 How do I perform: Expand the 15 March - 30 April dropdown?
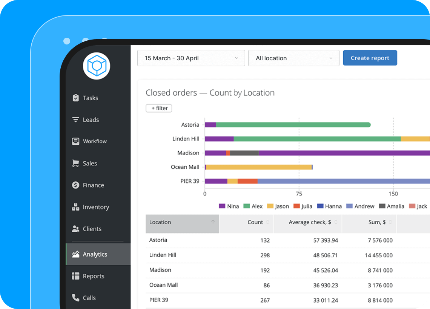pyautogui.click(x=191, y=58)
